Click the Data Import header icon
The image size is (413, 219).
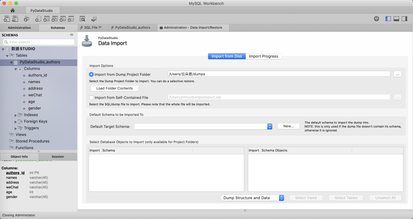[87, 41]
